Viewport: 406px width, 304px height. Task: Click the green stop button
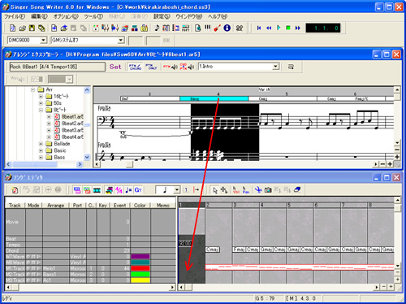(x=288, y=28)
